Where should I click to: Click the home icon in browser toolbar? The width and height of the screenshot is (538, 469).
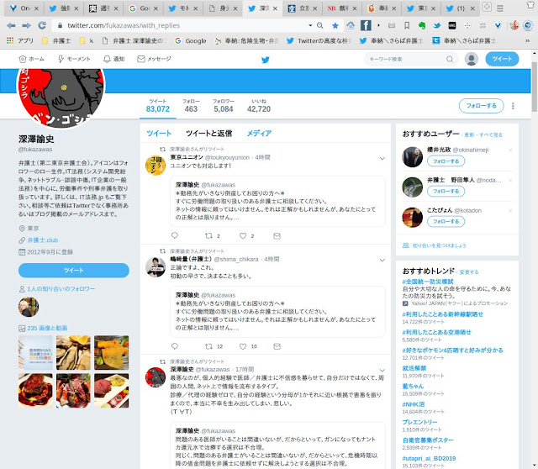351,25
